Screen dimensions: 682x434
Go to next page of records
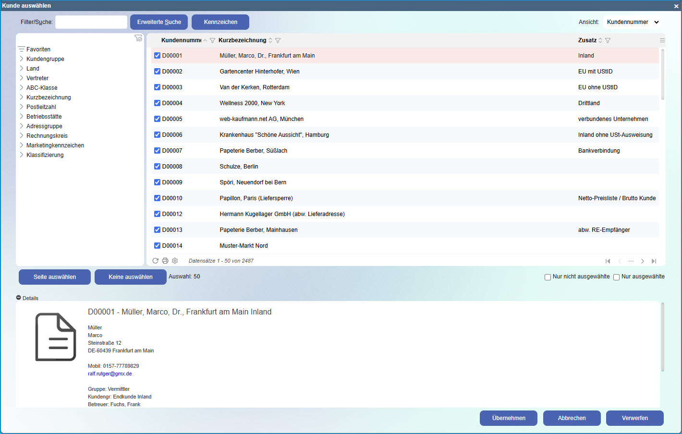(x=643, y=261)
